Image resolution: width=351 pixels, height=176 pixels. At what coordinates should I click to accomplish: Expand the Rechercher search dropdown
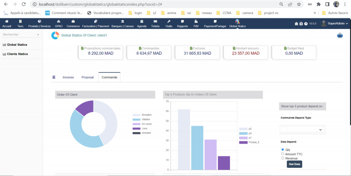point(21,35)
